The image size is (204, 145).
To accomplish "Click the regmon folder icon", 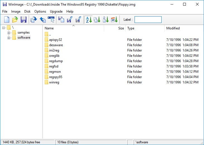I will [46, 72].
